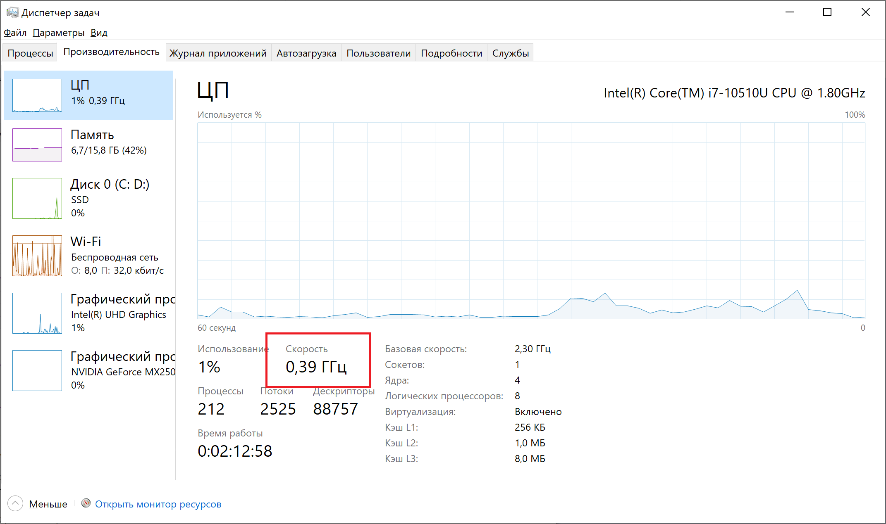
Task: Minimize the Task Manager window
Action: click(x=790, y=12)
